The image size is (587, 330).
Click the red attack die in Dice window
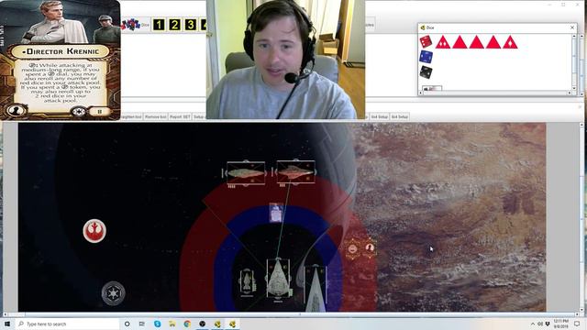(426, 41)
